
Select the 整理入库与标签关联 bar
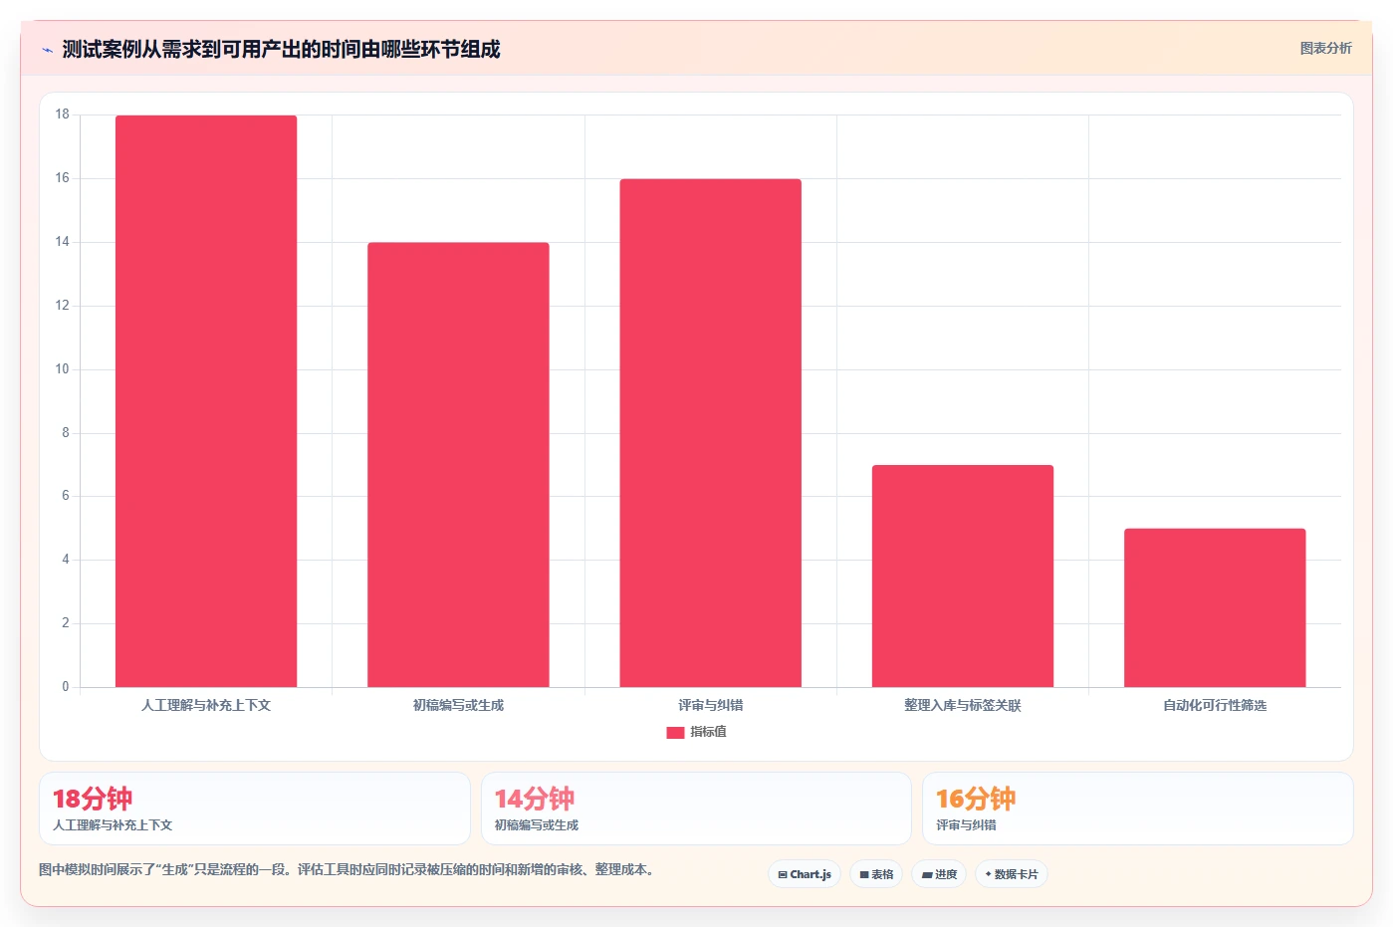(x=963, y=576)
